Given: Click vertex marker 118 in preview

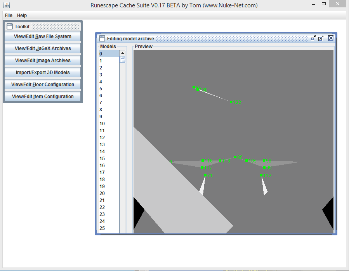Looking at the screenshot, I should (220, 161).
